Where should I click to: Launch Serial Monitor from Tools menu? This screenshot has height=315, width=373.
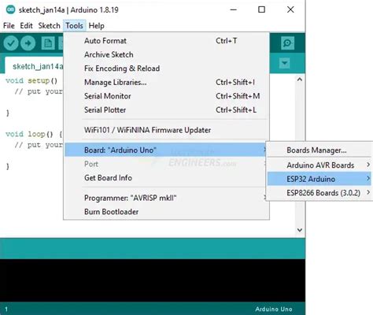tap(166, 96)
